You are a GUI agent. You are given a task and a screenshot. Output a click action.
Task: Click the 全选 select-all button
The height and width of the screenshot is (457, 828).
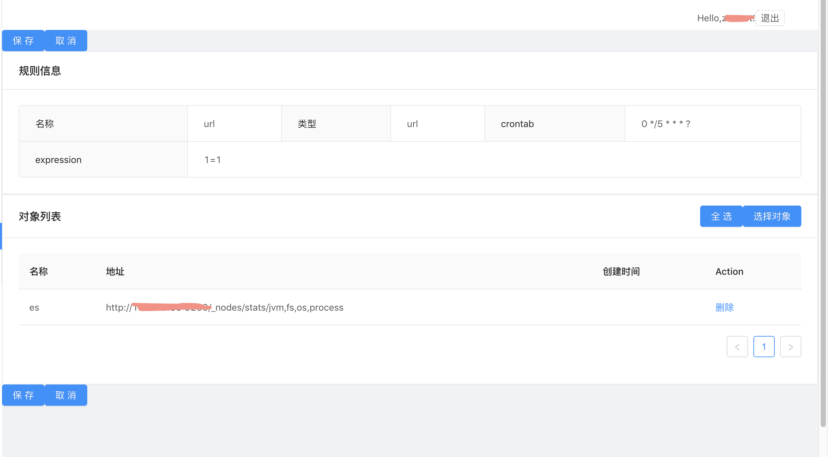[721, 216]
